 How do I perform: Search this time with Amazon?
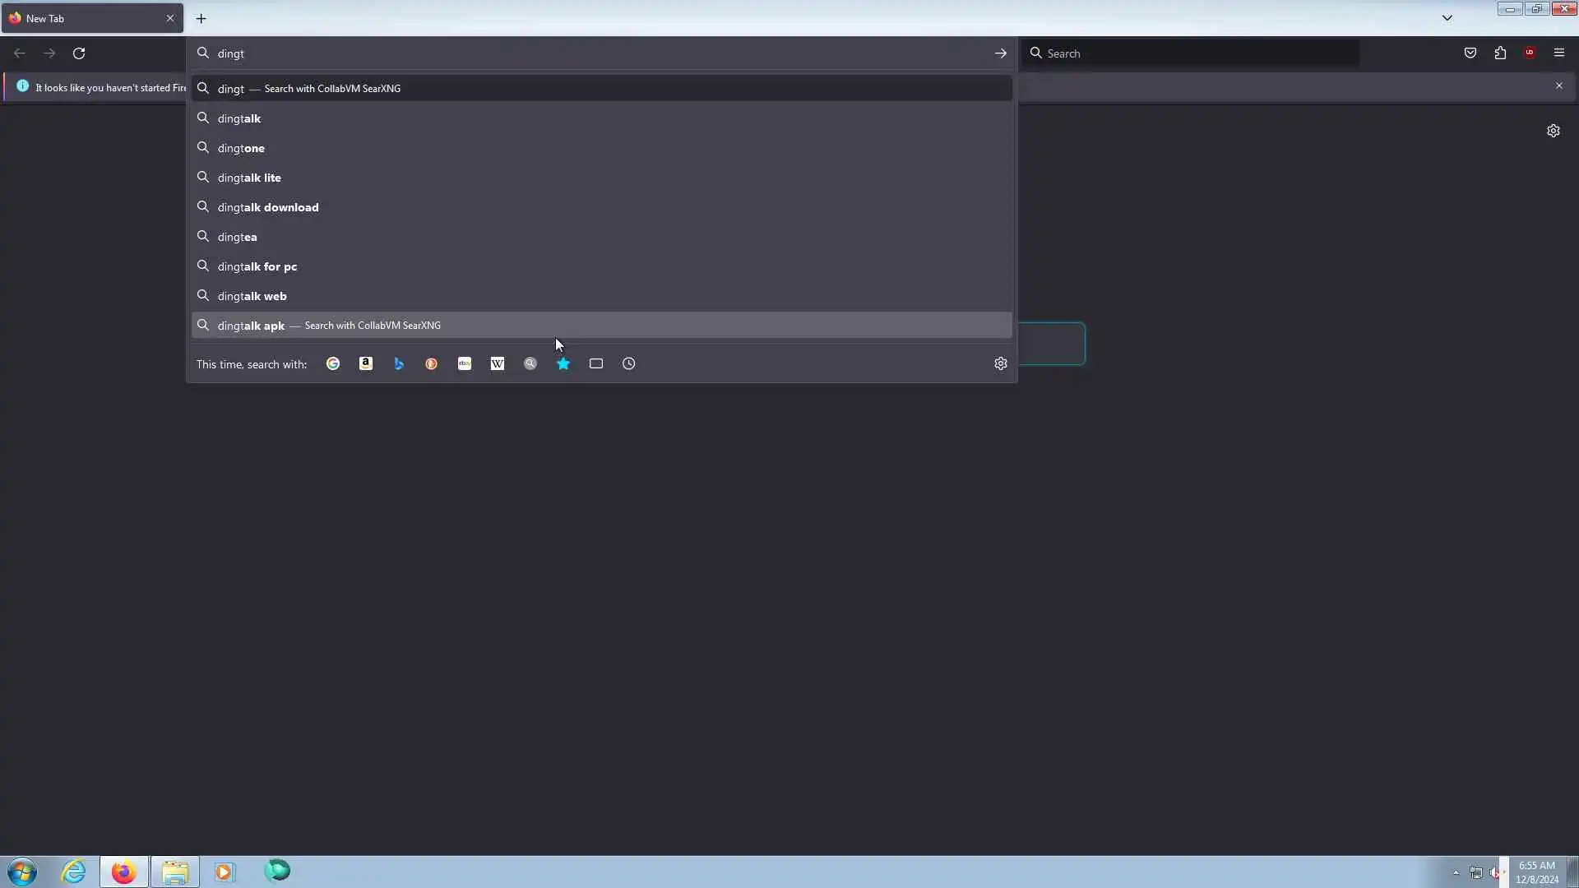(x=366, y=363)
